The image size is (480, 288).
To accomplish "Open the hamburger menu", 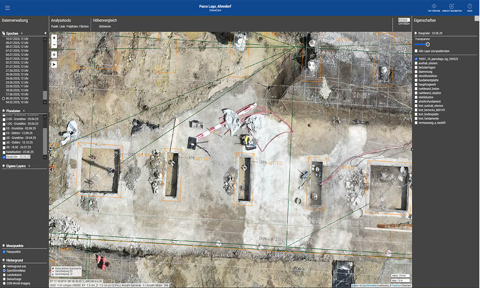I will coord(7,8).
